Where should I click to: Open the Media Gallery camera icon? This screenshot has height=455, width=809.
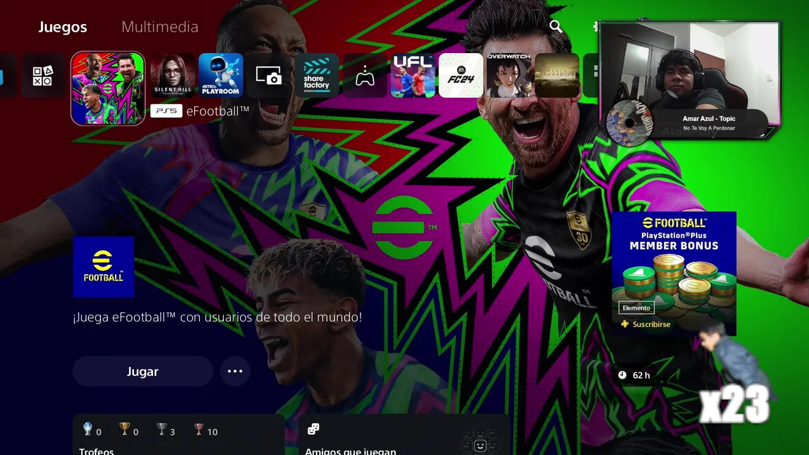coord(269,76)
